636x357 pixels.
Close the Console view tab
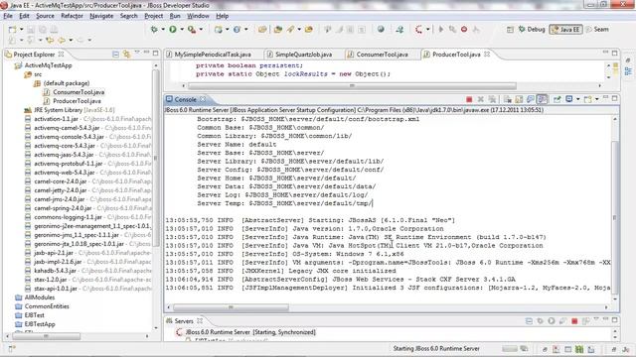point(203,99)
